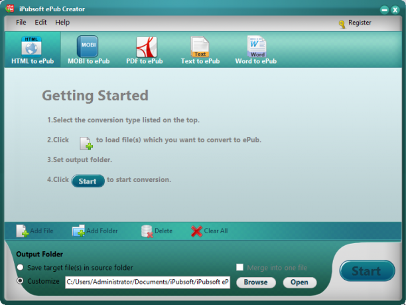Open the Help menu

pyautogui.click(x=62, y=23)
